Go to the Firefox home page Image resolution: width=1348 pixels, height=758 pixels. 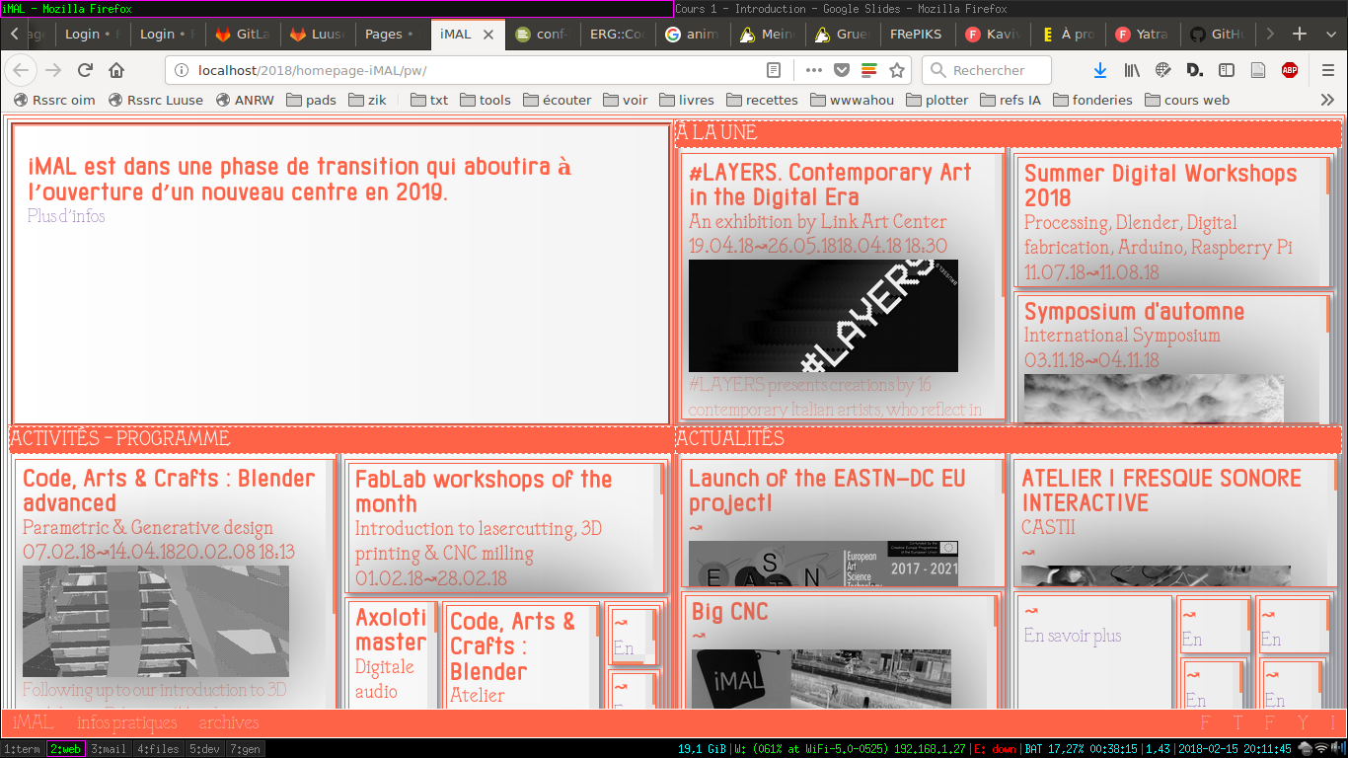coord(116,70)
